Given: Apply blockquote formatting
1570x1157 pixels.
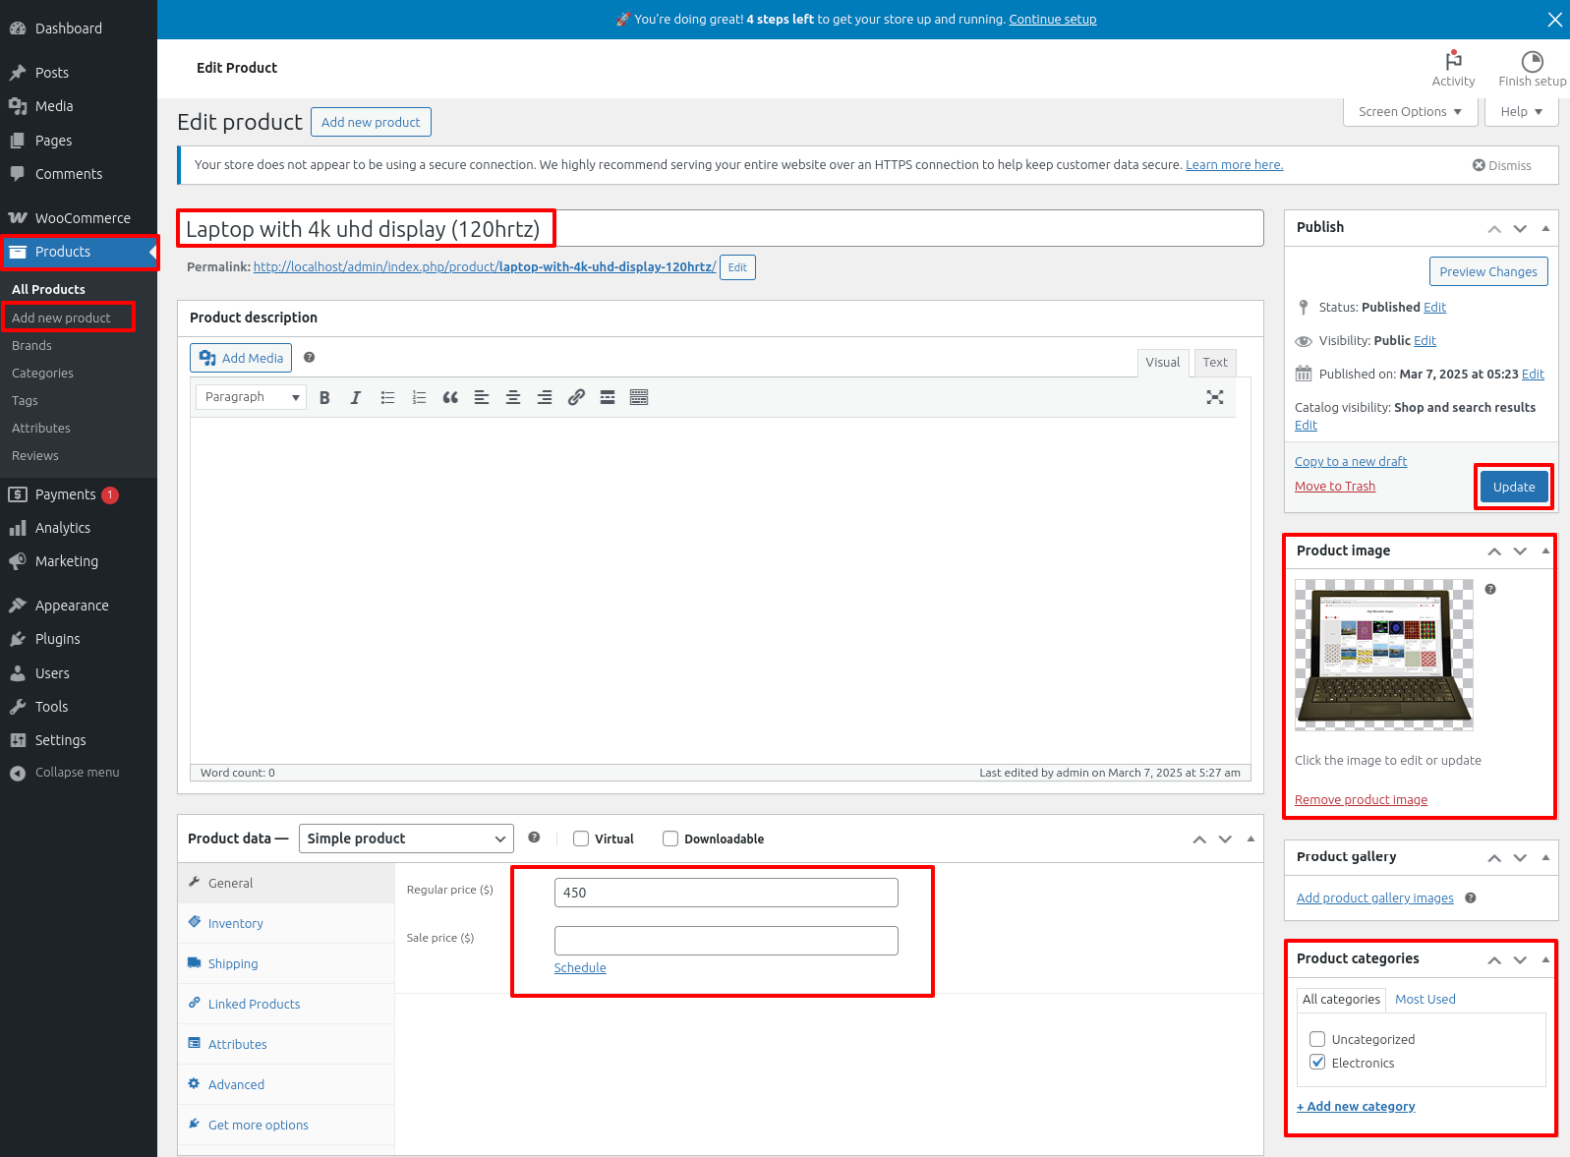Looking at the screenshot, I should pyautogui.click(x=450, y=397).
